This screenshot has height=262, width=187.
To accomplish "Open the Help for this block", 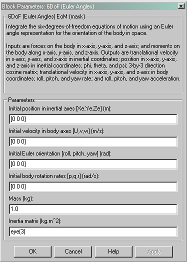I will (113, 251).
